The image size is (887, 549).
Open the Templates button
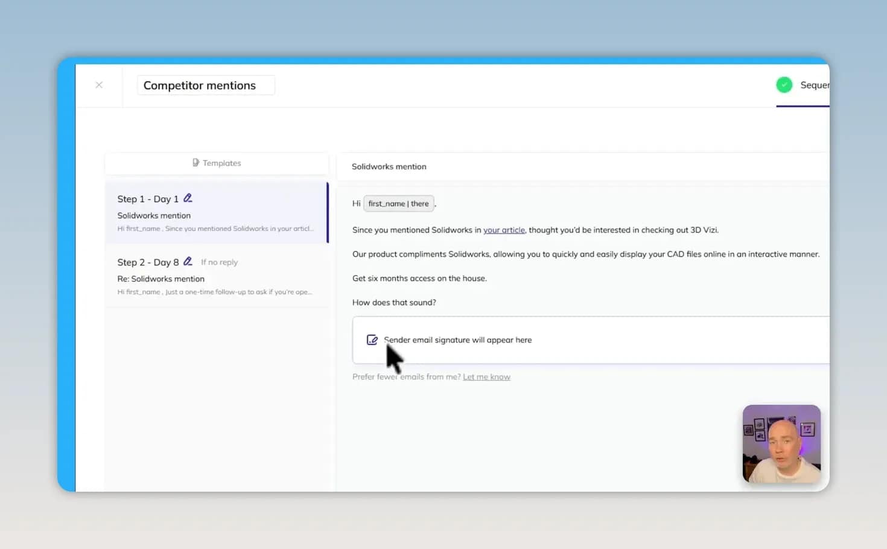[217, 163]
